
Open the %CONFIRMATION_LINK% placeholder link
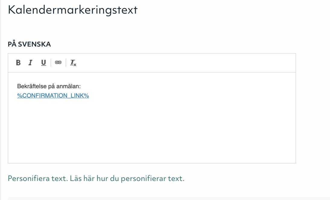pyautogui.click(x=53, y=95)
